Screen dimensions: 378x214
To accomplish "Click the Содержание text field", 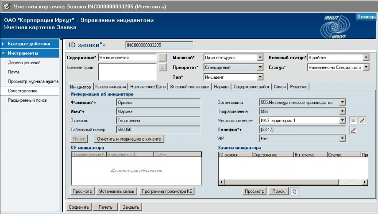I will pyautogui.click(x=127, y=57).
